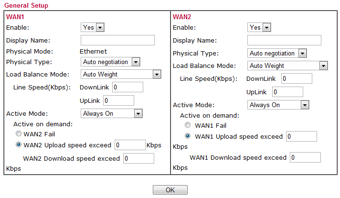This screenshot has width=340, height=198.
Task: Open the WAN1 Enable dropdown
Action: (93, 28)
